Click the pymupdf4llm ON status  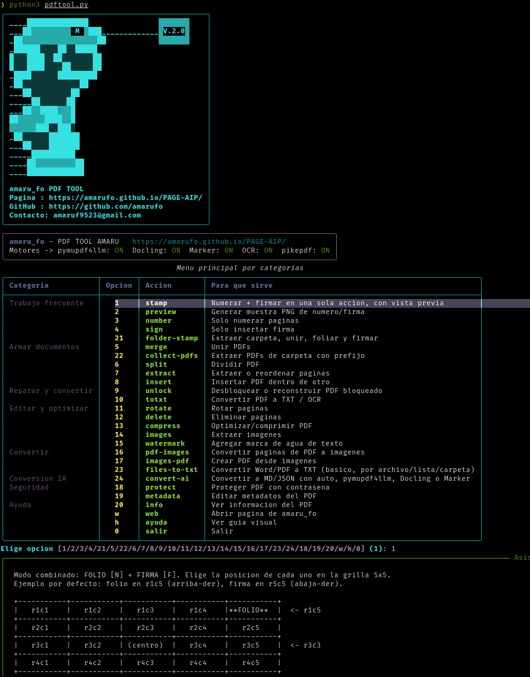click(x=119, y=250)
